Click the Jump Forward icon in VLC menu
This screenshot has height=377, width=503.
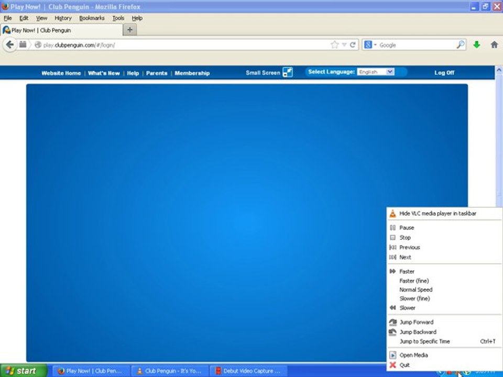click(x=392, y=322)
